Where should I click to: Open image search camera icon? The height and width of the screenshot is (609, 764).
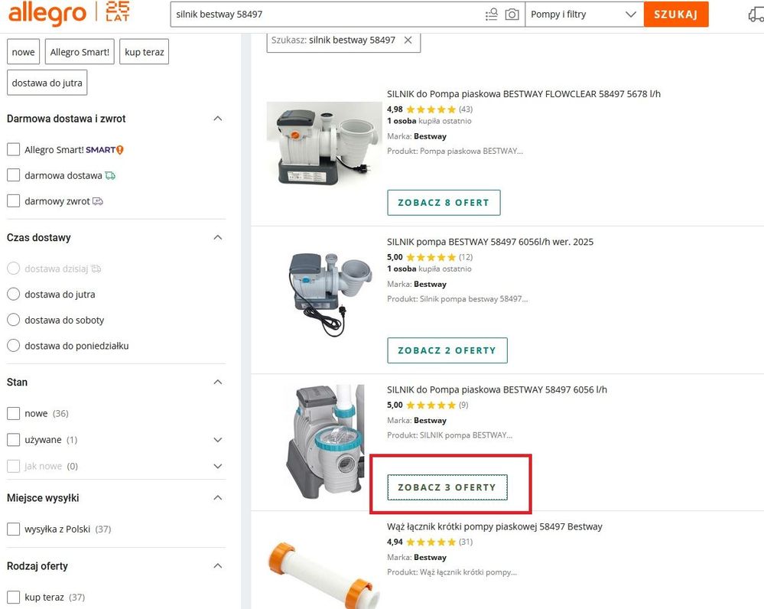(512, 15)
